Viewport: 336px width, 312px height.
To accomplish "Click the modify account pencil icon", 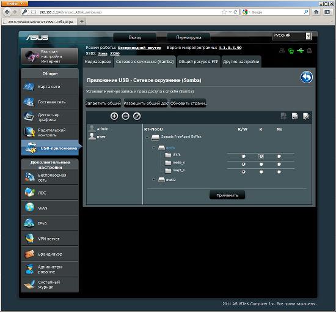I will [137, 116].
